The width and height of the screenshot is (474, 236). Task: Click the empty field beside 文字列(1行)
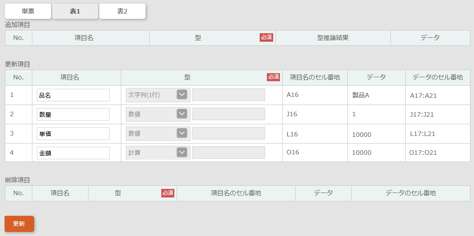tap(229, 95)
